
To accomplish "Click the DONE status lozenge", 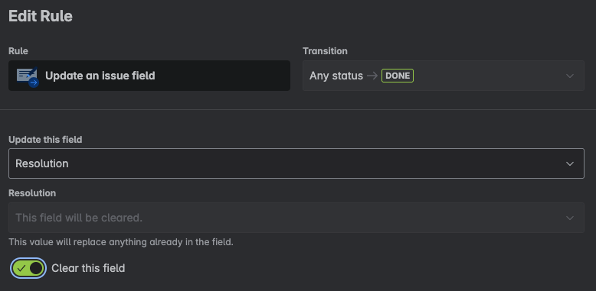I will (x=398, y=76).
